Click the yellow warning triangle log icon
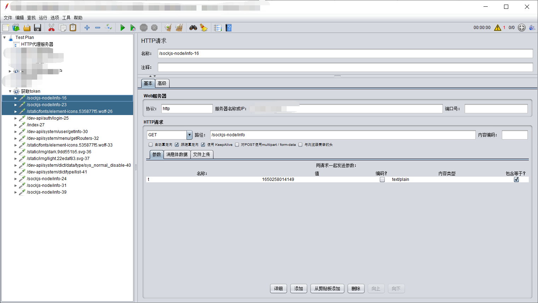 498,28
